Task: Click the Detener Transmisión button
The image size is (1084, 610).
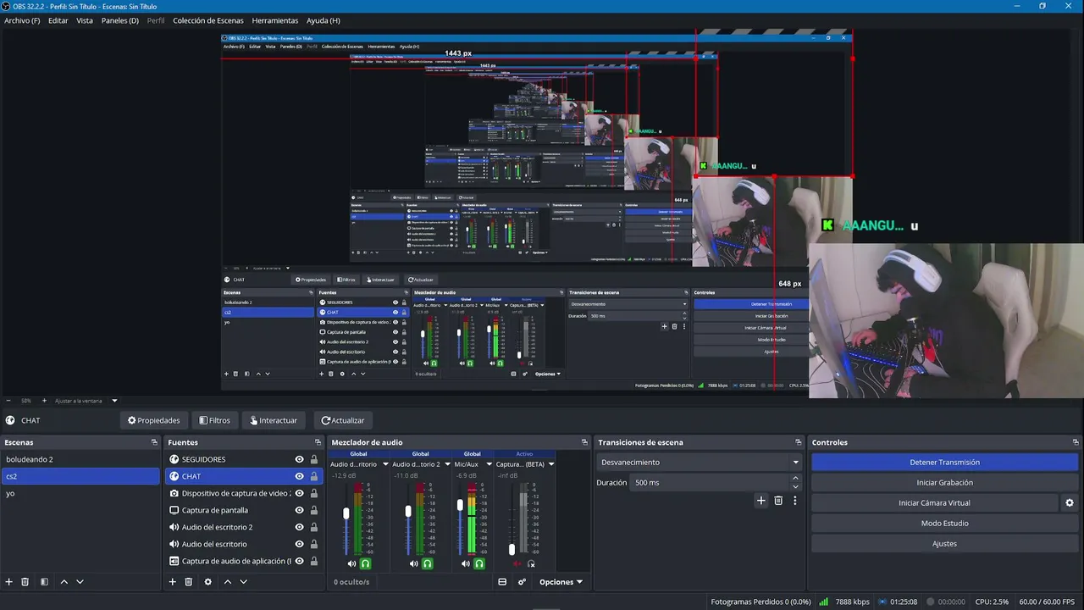Action: tap(944, 463)
